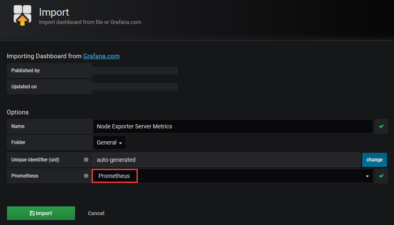Click the change button for uid
This screenshot has width=394, height=225.
(x=374, y=160)
